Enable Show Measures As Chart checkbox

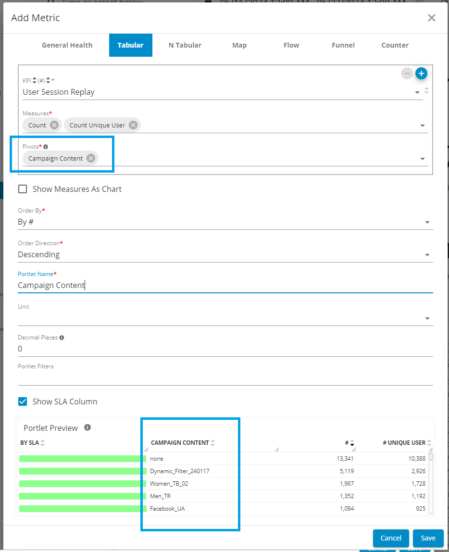click(x=23, y=189)
